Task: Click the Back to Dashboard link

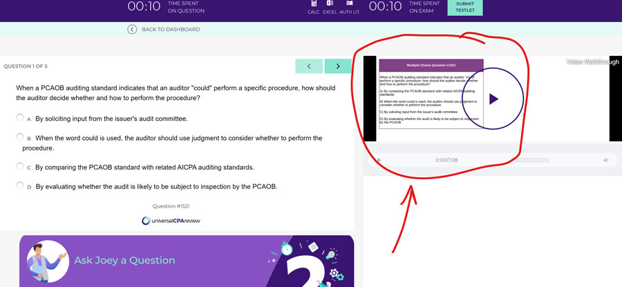Action: 170,29
